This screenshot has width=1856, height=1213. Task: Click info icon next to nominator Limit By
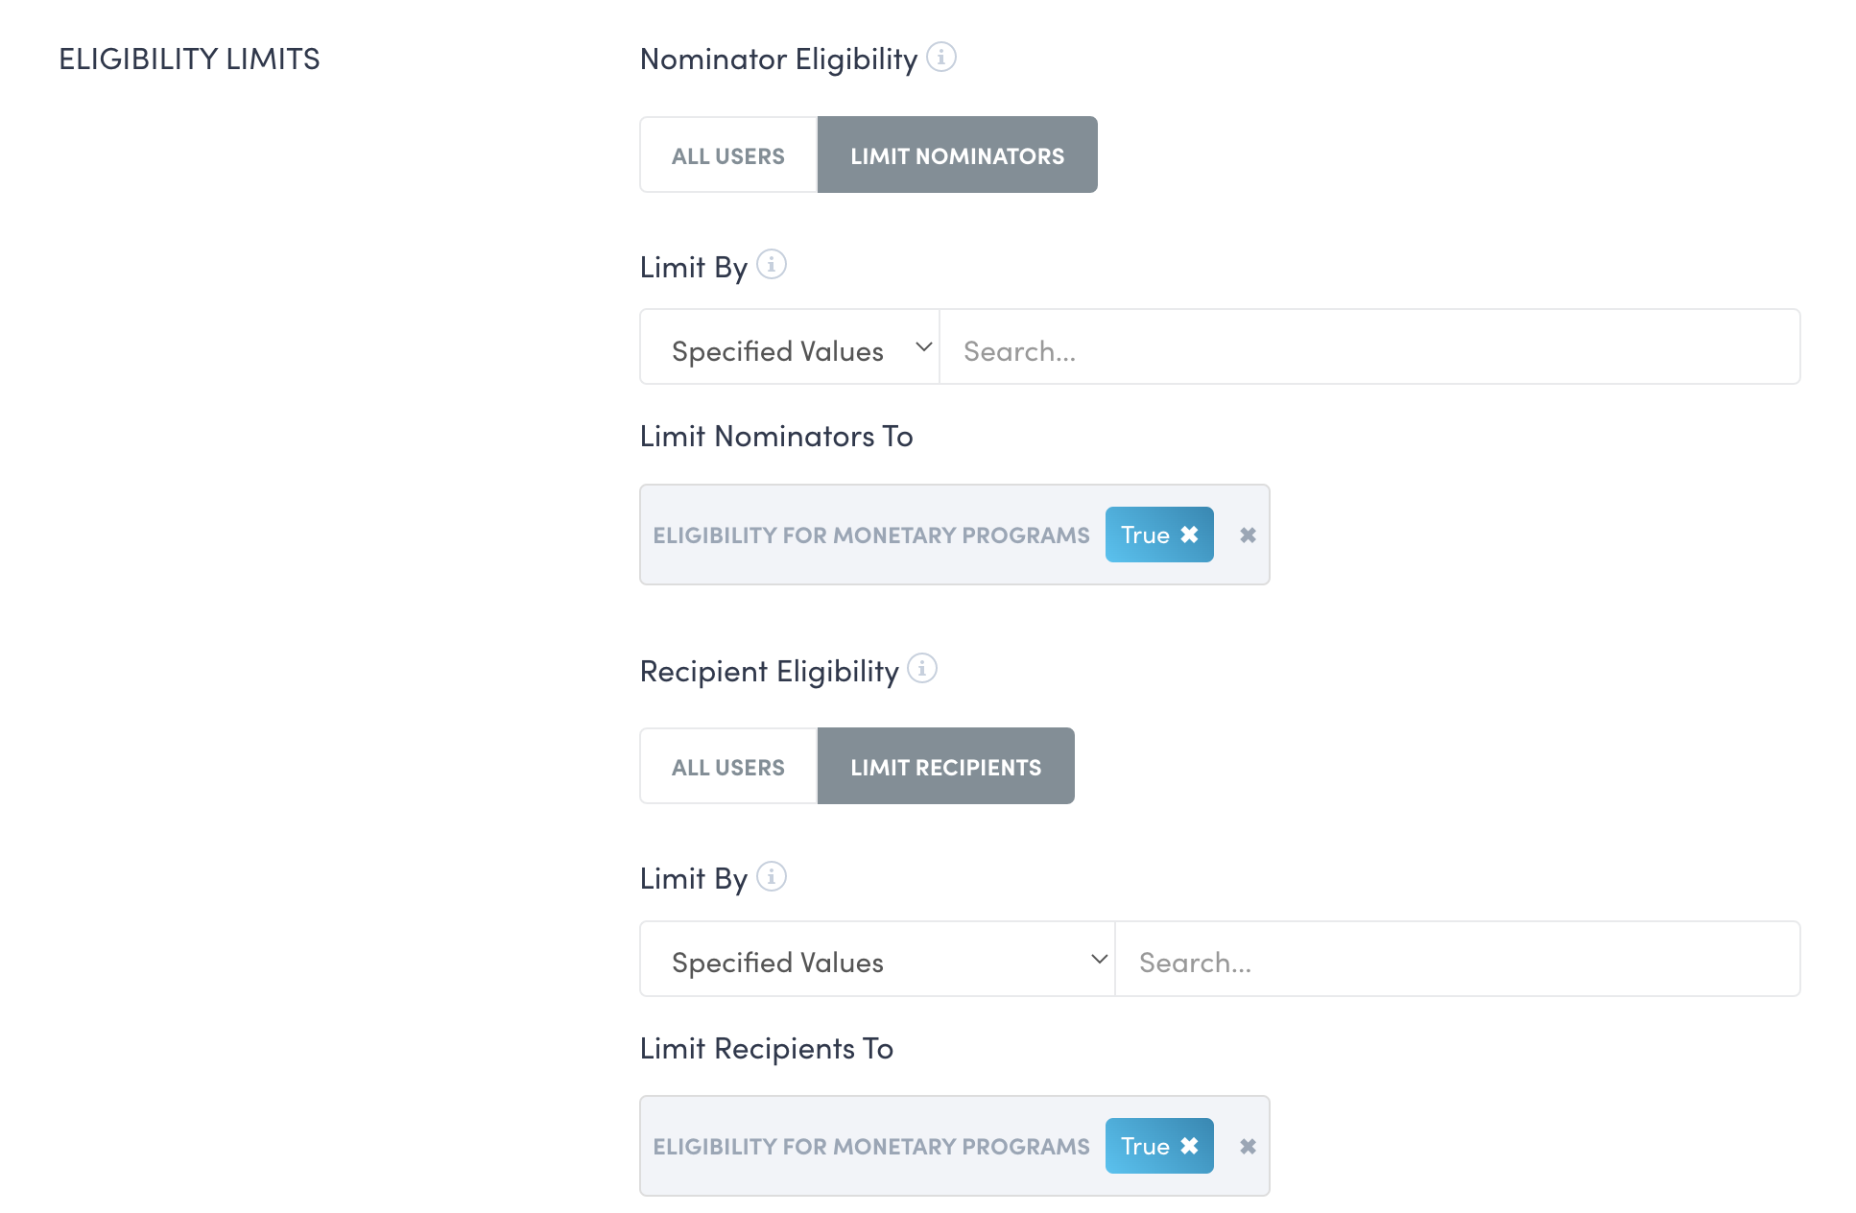point(772,264)
